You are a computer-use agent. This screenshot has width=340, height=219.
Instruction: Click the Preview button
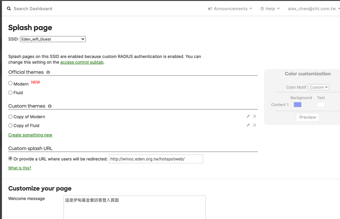tap(308, 117)
